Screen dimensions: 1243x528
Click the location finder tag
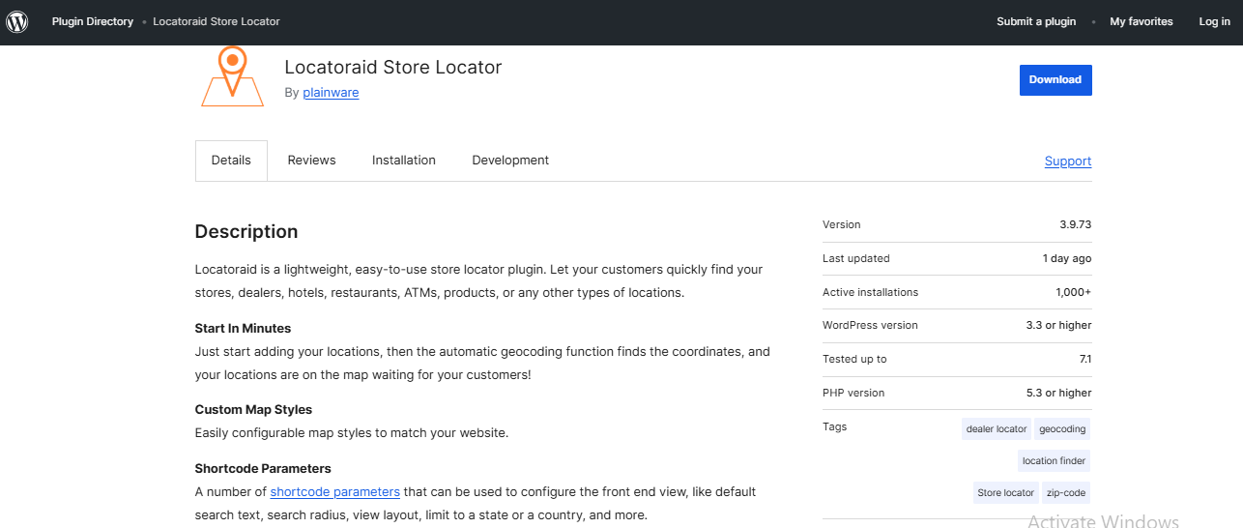[x=1054, y=461]
